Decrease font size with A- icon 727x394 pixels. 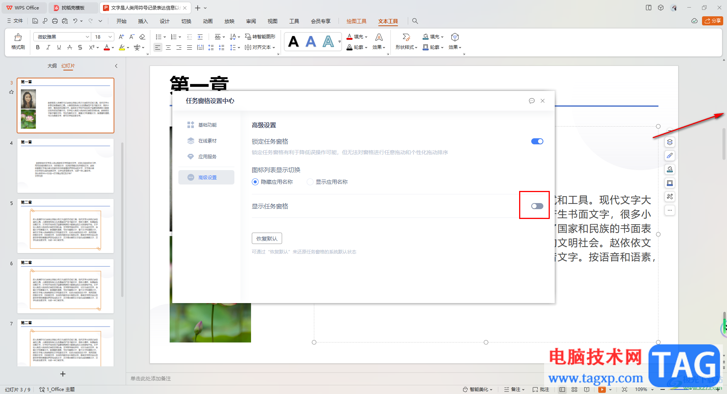[x=132, y=37]
